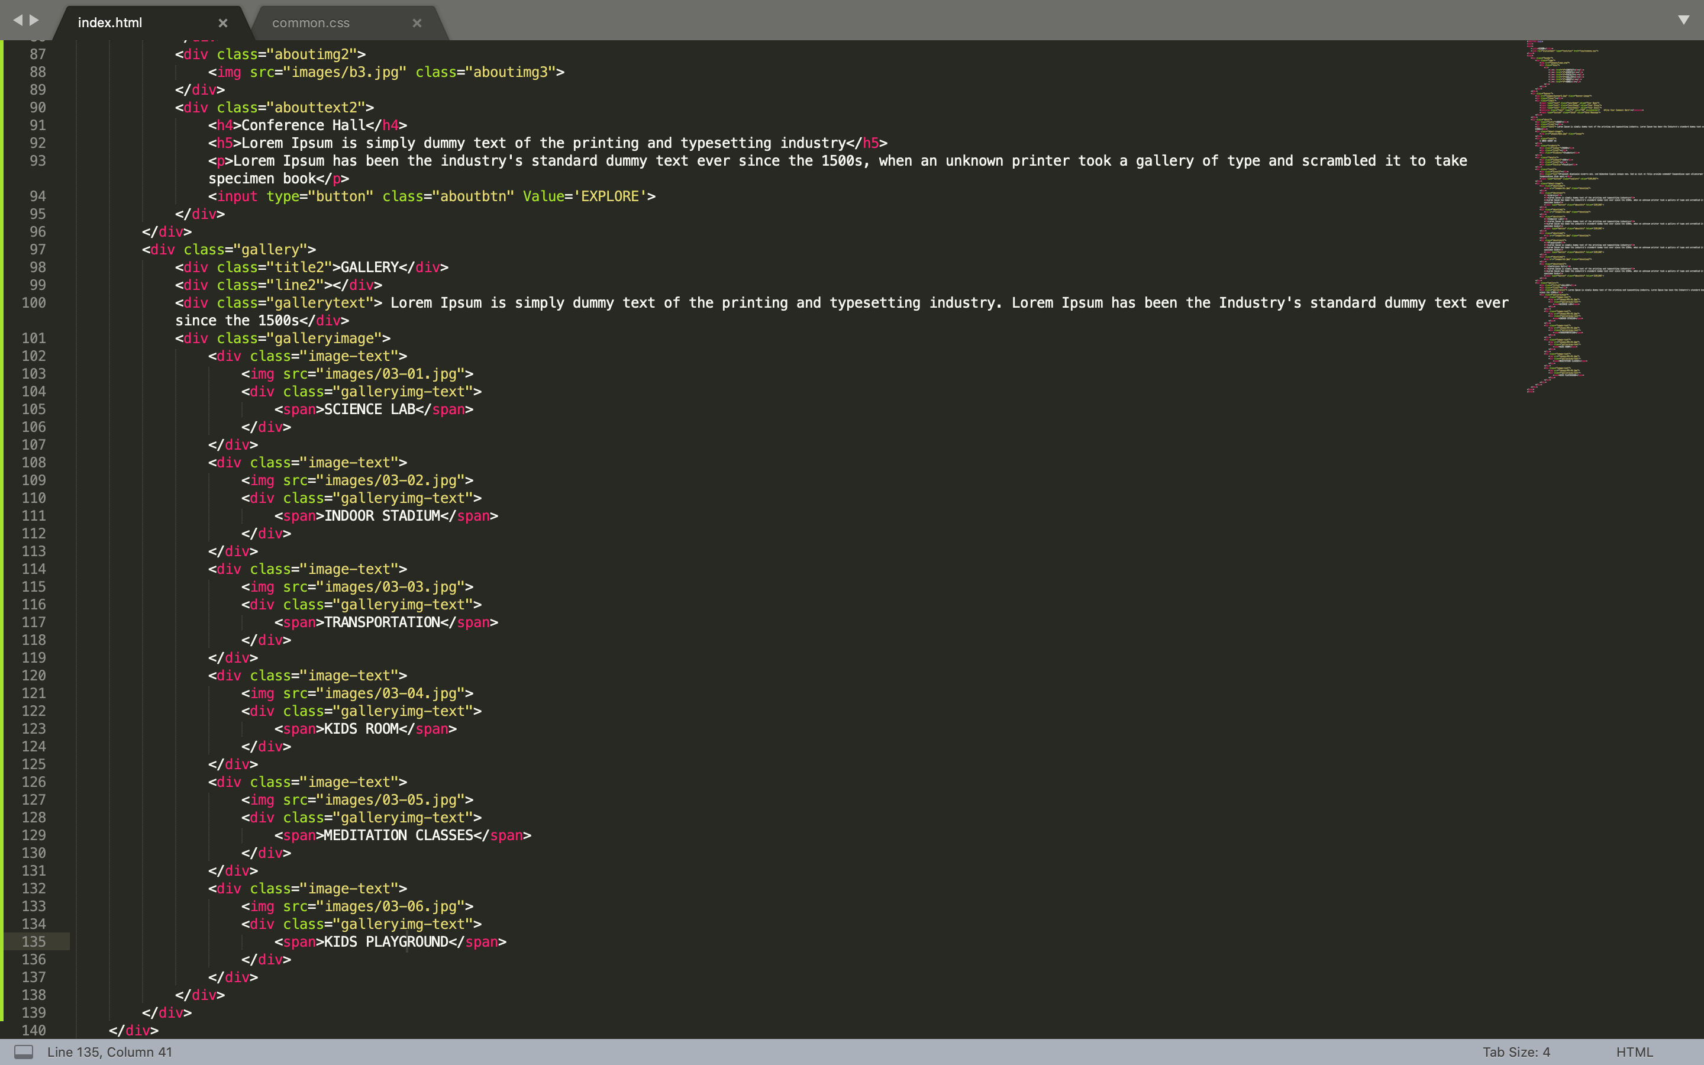Click the images/b3.jpg src string
1704x1065 pixels.
345,72
